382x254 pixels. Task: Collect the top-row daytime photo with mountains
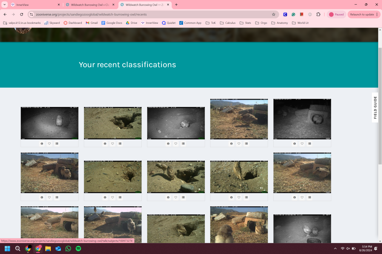coord(246,144)
